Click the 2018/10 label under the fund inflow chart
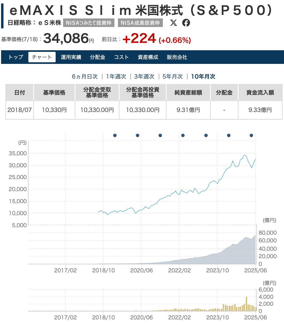 pos(103,318)
